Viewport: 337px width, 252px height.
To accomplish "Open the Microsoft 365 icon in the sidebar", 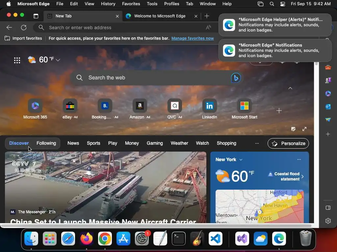I will 328,94.
